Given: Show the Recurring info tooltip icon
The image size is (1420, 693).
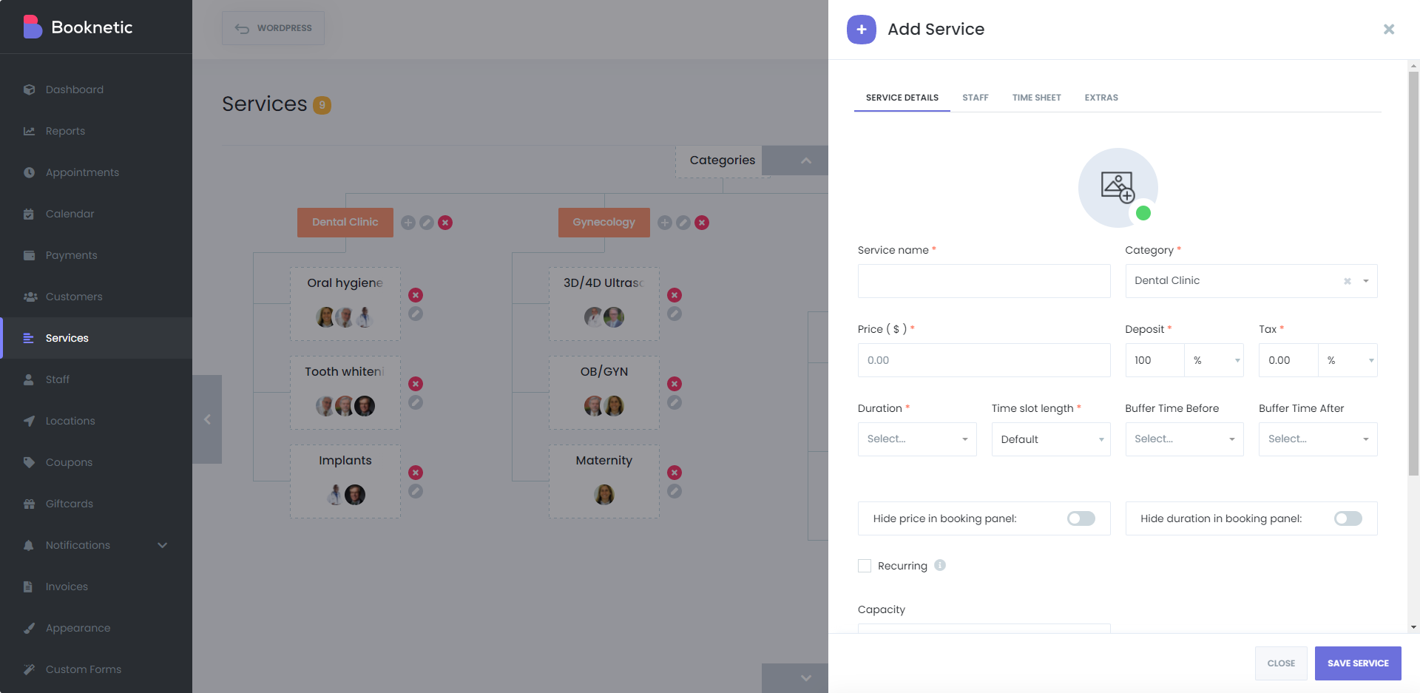Looking at the screenshot, I should 940,565.
